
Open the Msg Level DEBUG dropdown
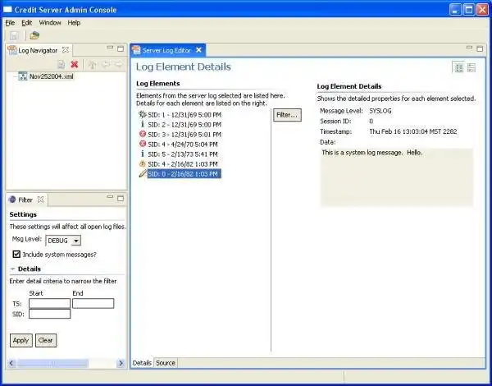click(75, 241)
